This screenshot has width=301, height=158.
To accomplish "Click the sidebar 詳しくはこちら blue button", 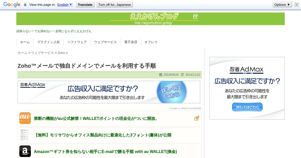I will (x=247, y=107).
